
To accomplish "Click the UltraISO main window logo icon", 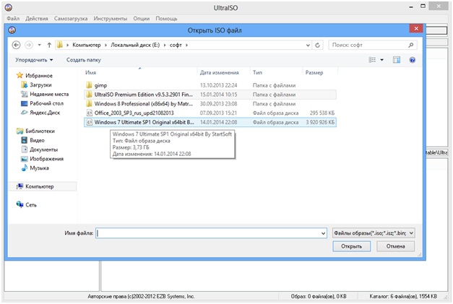I will click(x=9, y=8).
